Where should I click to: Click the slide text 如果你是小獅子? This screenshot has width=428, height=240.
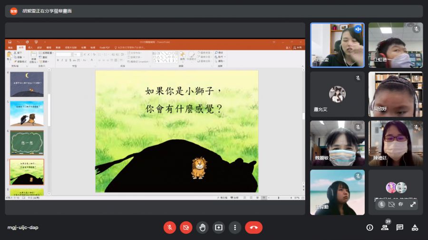coord(184,91)
